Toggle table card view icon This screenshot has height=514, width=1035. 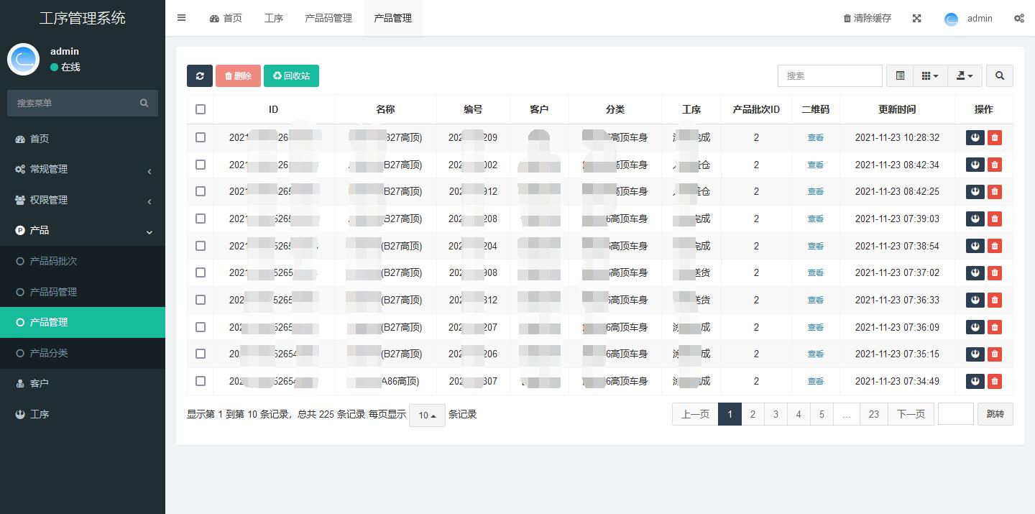[x=900, y=75]
